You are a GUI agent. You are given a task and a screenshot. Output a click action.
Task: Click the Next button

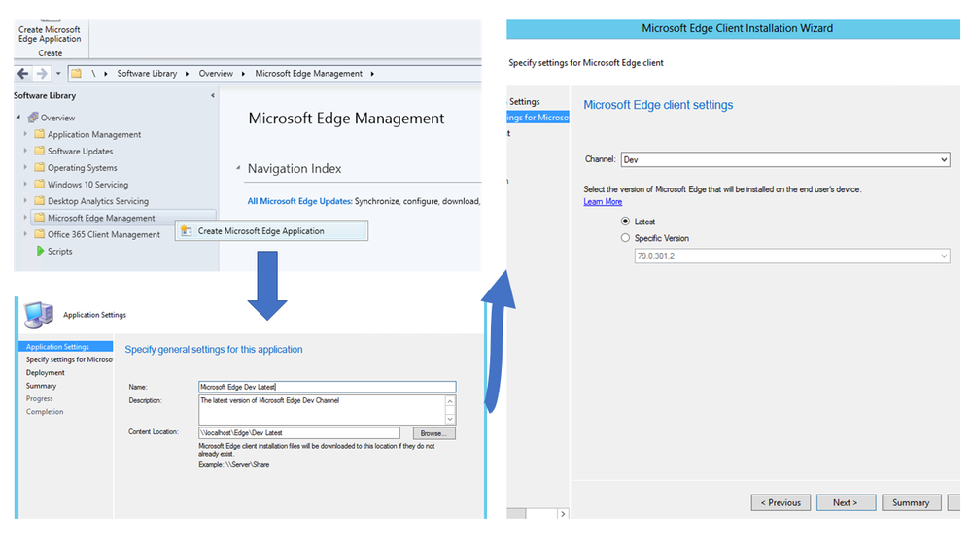coord(846,502)
